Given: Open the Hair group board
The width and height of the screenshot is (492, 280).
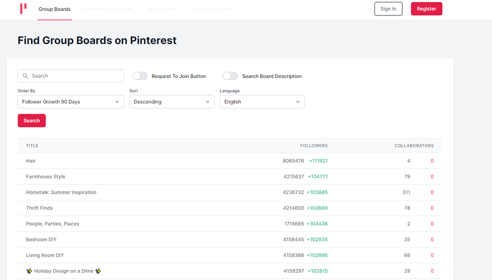Looking at the screenshot, I should [x=30, y=161].
